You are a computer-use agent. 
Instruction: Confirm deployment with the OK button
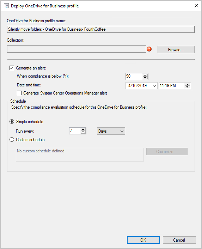coord(143,240)
